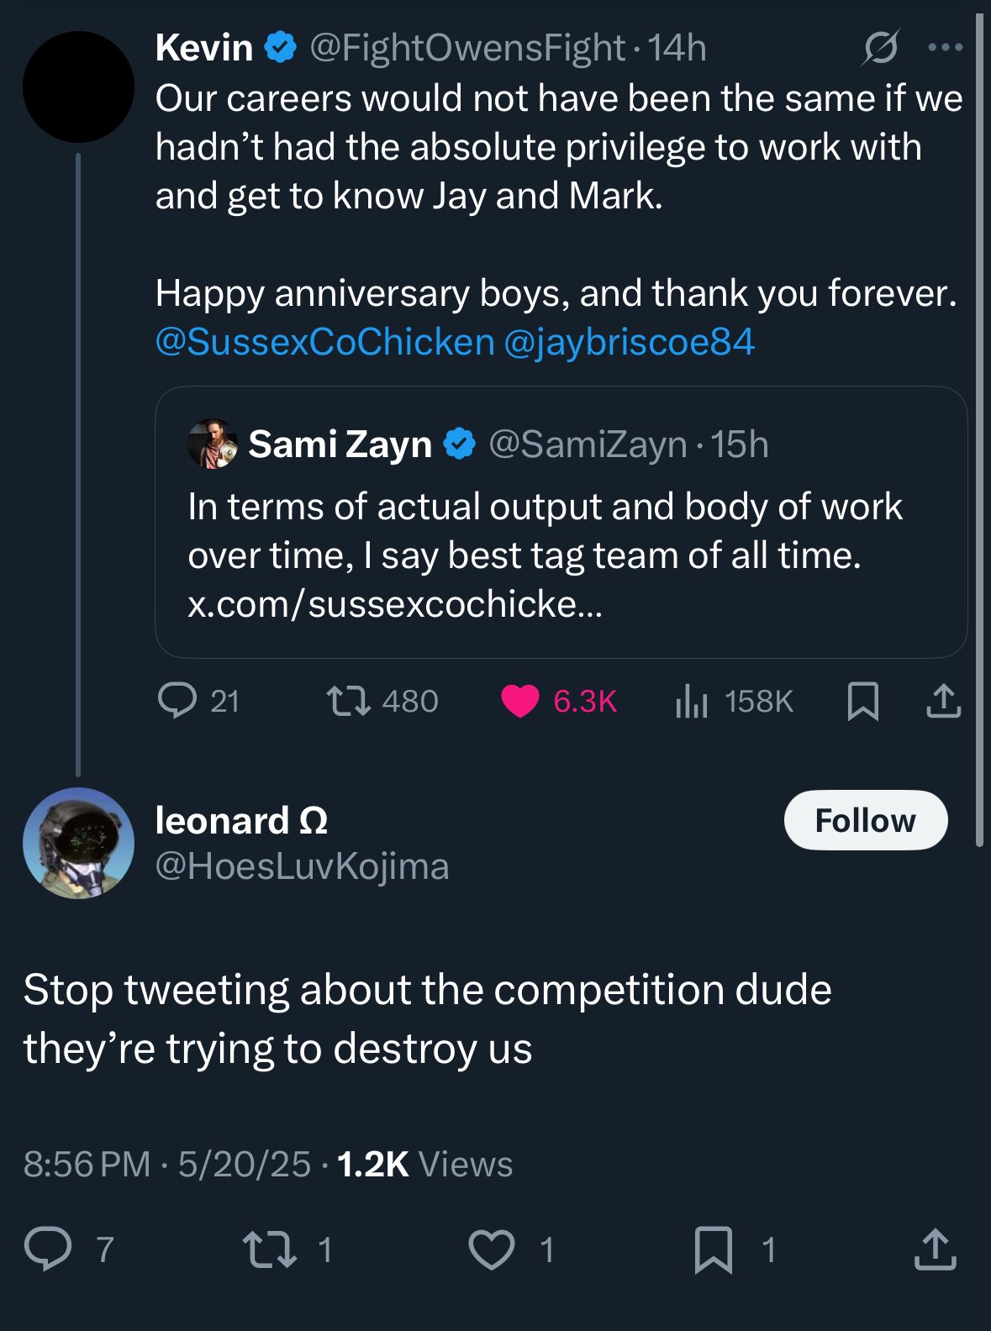991x1331 pixels.
Task: Bookmark Kevin's tweet
Action: tap(862, 701)
